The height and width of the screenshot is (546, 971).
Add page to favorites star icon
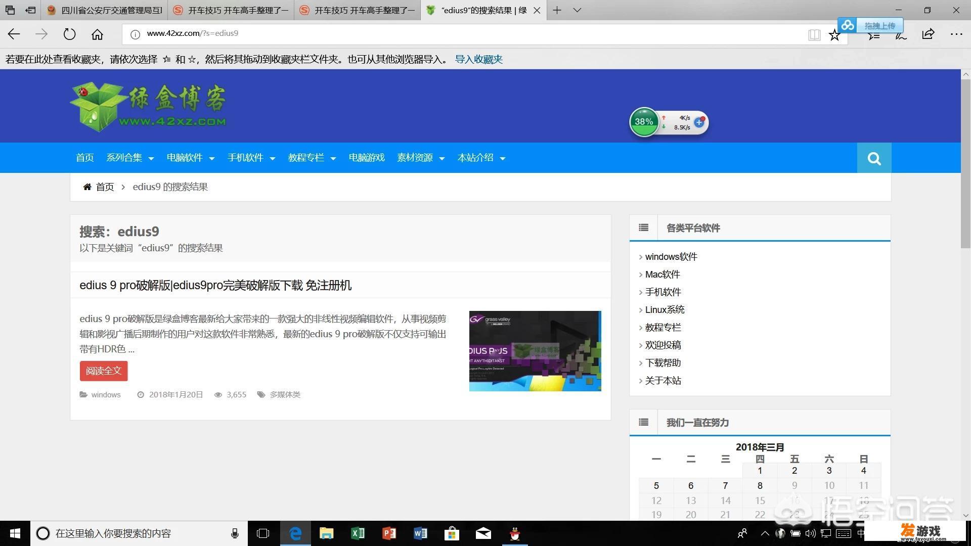coord(834,34)
